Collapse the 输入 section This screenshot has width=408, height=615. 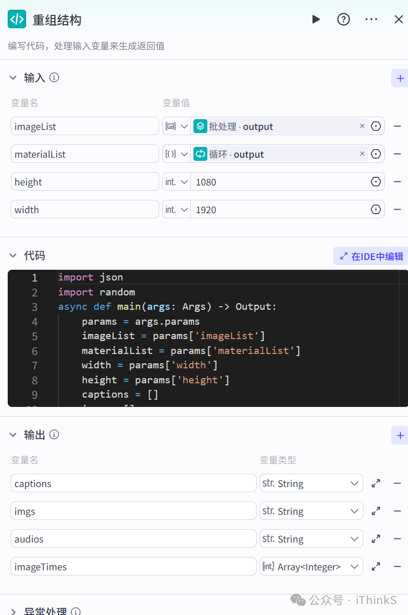[x=13, y=78]
